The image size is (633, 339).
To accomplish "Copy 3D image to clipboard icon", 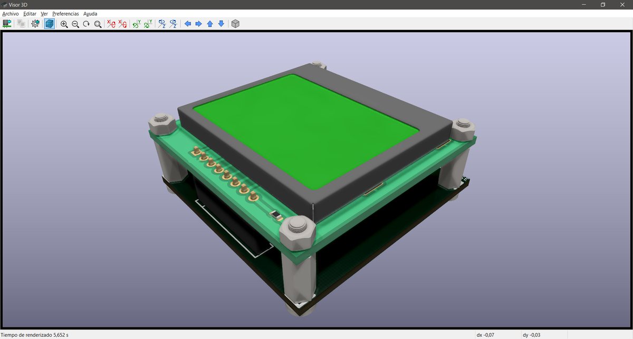I will tap(21, 24).
